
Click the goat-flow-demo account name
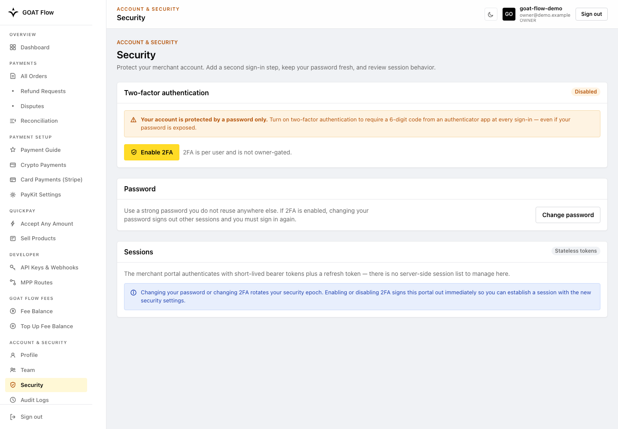click(x=541, y=9)
